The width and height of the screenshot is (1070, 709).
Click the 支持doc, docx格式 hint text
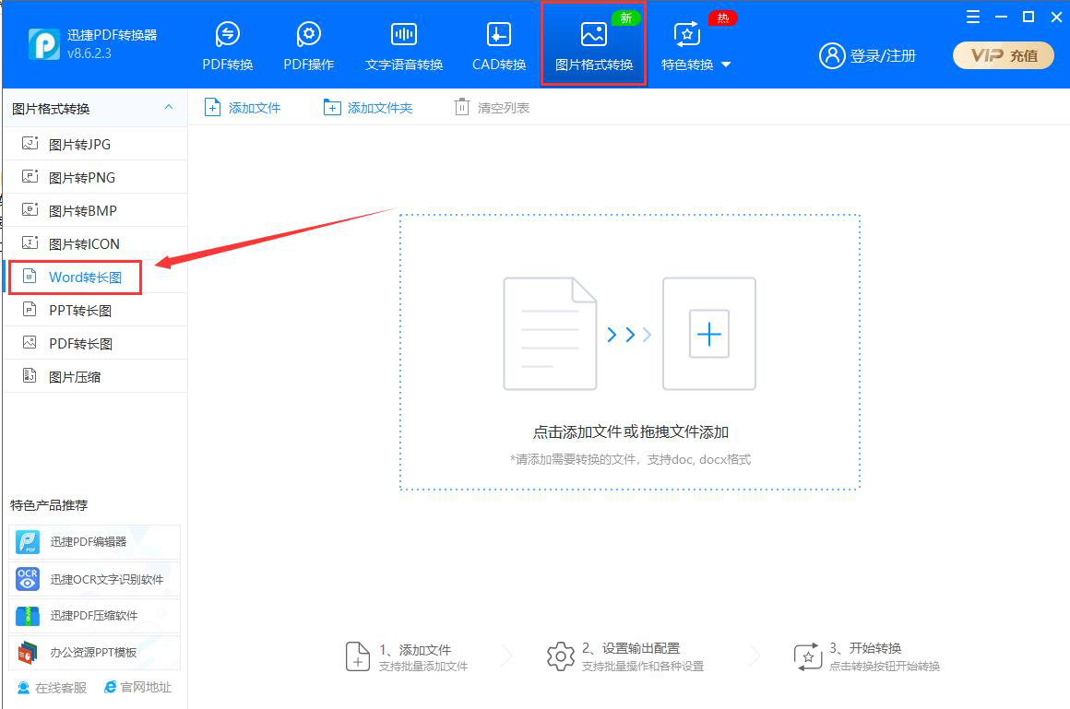tap(699, 459)
